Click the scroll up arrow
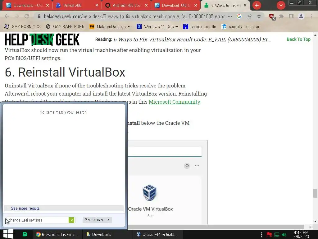The image size is (318, 239). pyautogui.click(x=315, y=35)
